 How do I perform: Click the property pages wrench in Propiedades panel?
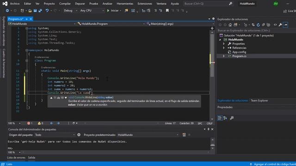232,118
